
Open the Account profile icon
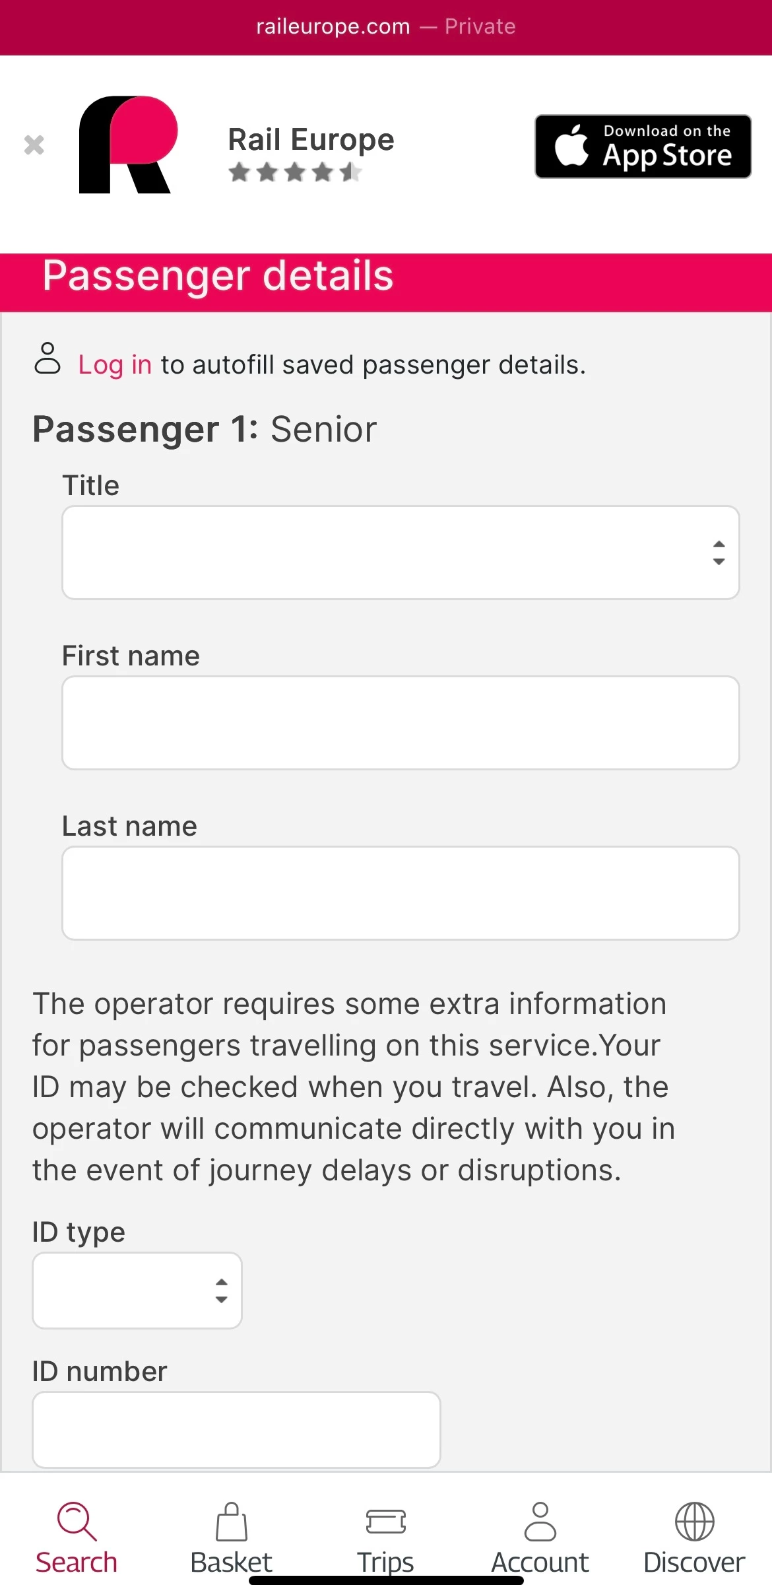pyautogui.click(x=540, y=1521)
